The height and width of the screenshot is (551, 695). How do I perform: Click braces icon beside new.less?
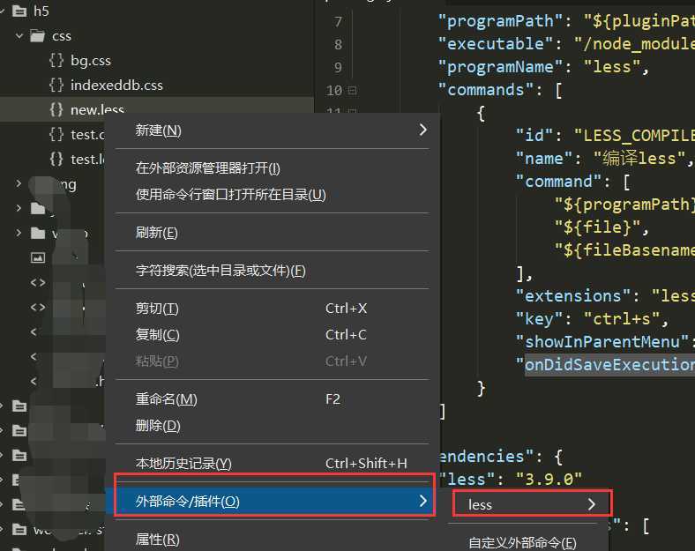coord(56,109)
